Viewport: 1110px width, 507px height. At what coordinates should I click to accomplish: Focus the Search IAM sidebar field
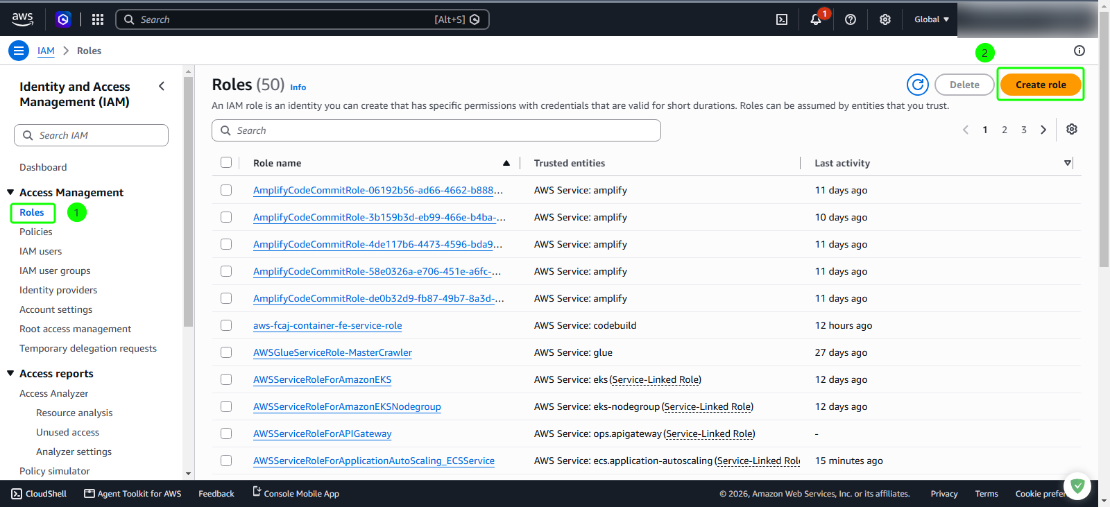tap(91, 135)
